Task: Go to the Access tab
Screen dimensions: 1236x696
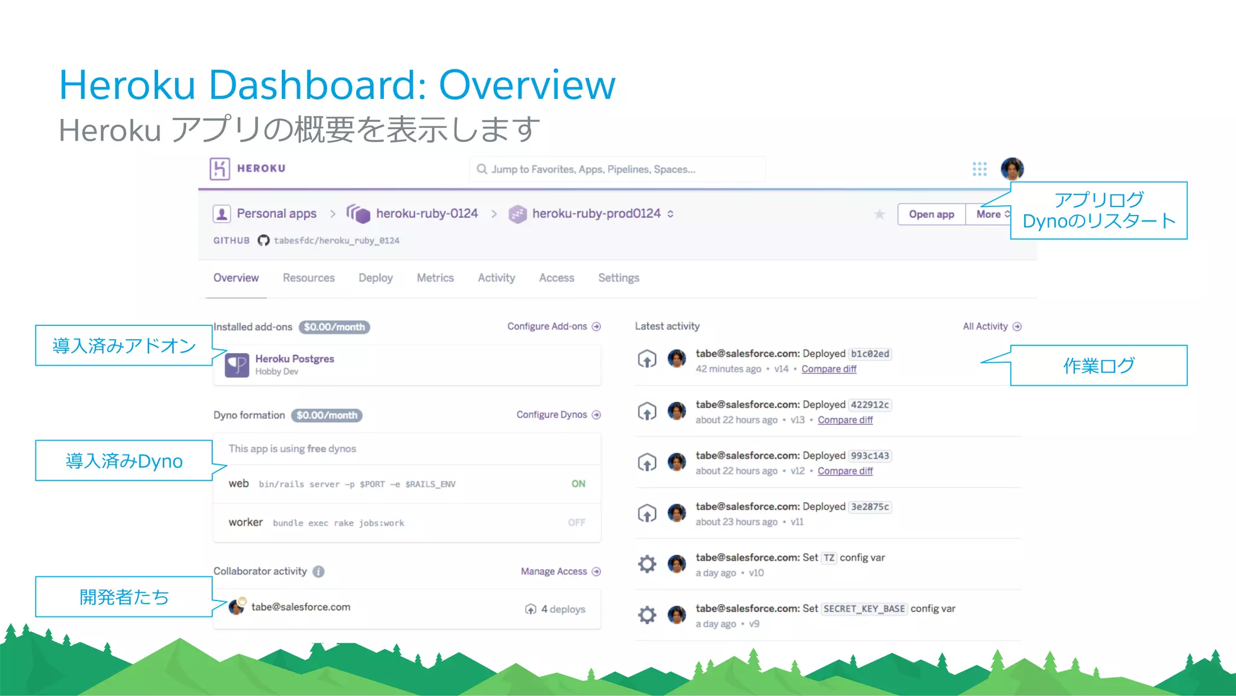Action: click(x=556, y=278)
